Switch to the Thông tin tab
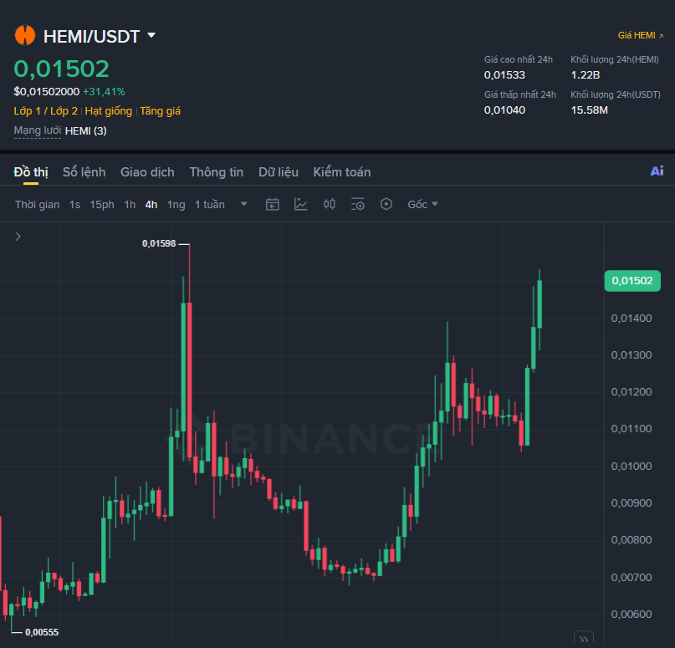The height and width of the screenshot is (648, 675). pos(217,172)
